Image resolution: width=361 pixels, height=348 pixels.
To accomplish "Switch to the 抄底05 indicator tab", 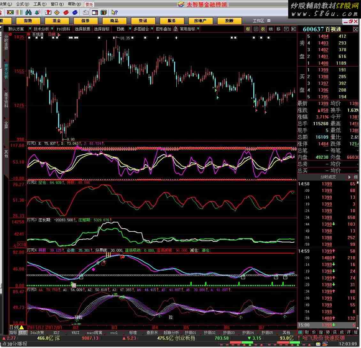I will [x=267, y=333].
